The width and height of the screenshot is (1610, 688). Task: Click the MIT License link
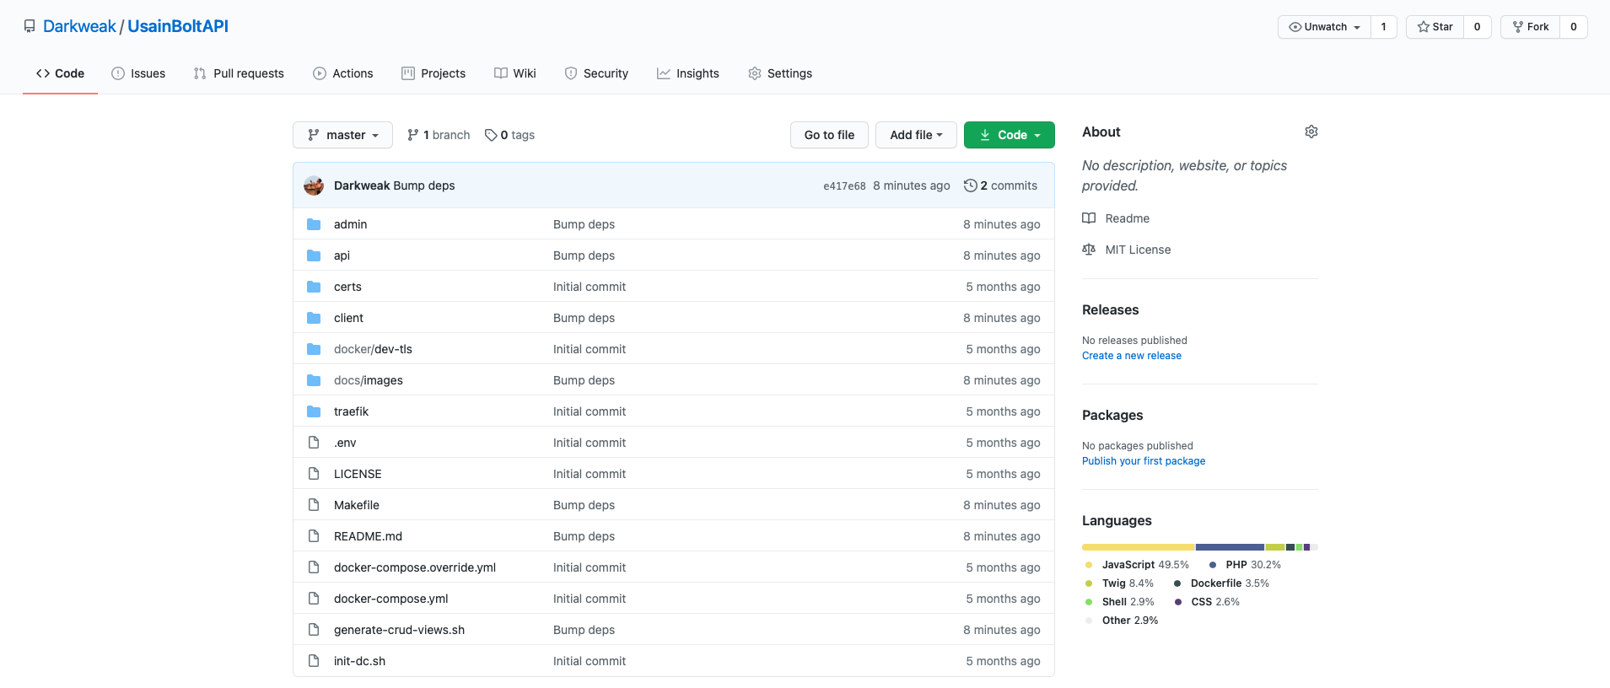(1138, 250)
